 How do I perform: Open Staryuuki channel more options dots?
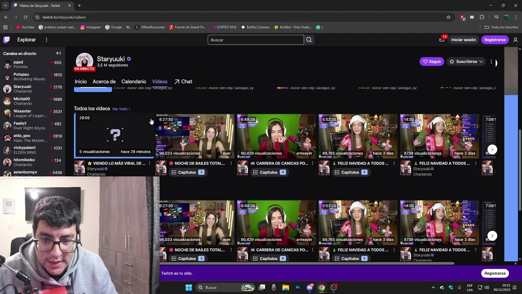point(491,62)
